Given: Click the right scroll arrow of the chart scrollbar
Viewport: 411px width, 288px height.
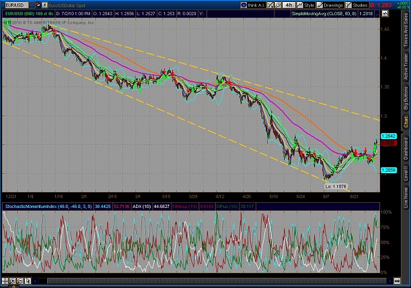Looking at the screenshot, I should click(x=390, y=281).
